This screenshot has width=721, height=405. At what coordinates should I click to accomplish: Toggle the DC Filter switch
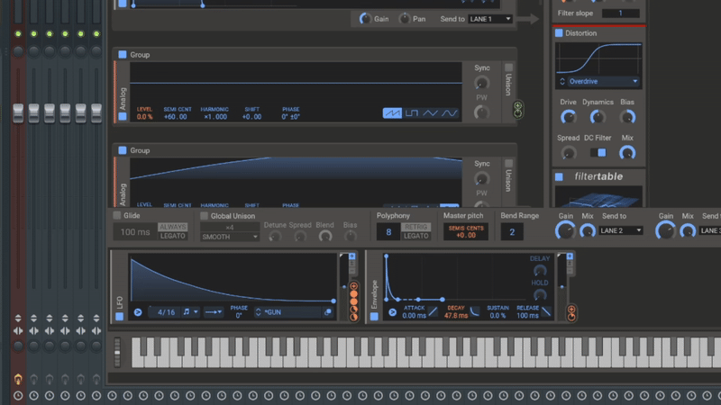pyautogui.click(x=597, y=154)
